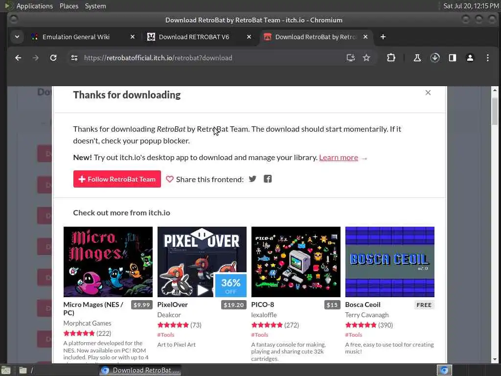Click the Chromium tray icon at bottom right
The image size is (501, 376).
[x=444, y=370]
